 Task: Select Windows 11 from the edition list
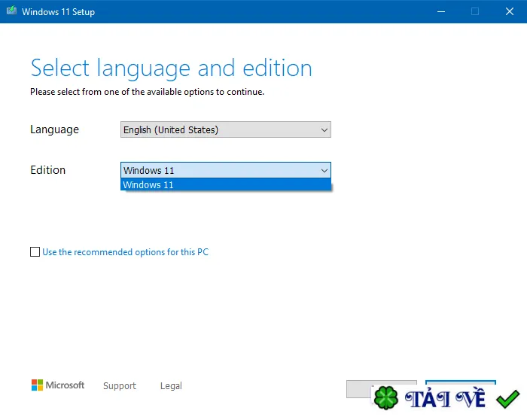tap(226, 185)
